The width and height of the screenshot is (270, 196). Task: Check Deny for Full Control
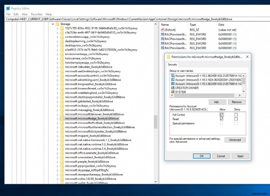click(235, 114)
